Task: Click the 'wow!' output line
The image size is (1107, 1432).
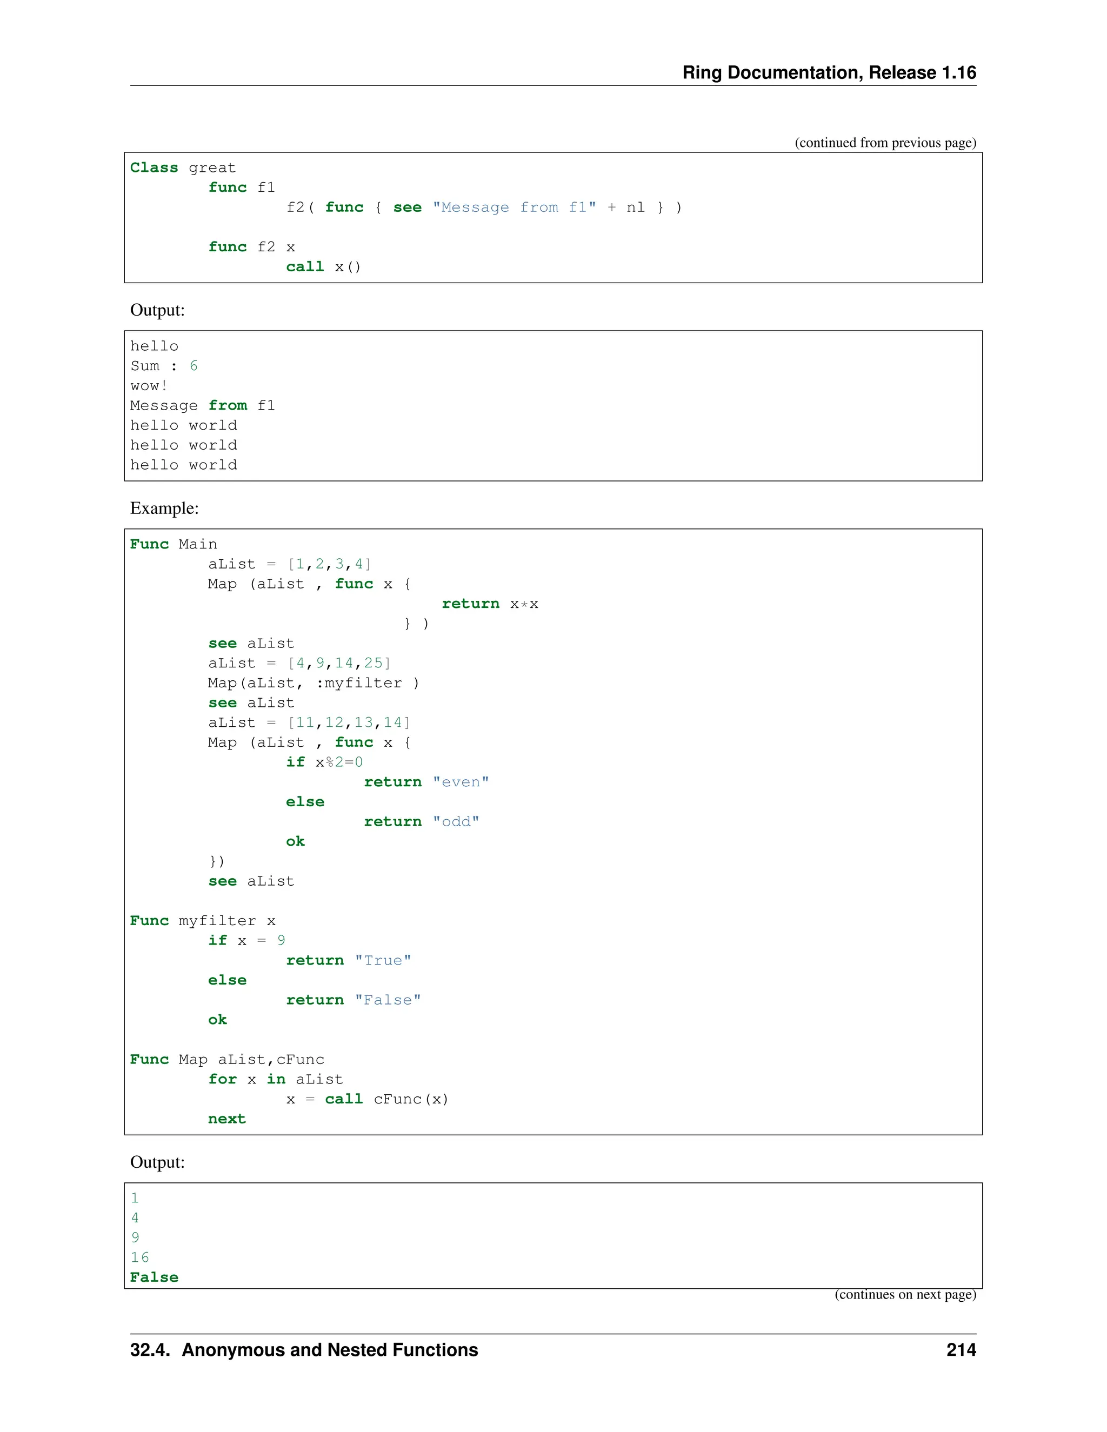Action: [149, 385]
